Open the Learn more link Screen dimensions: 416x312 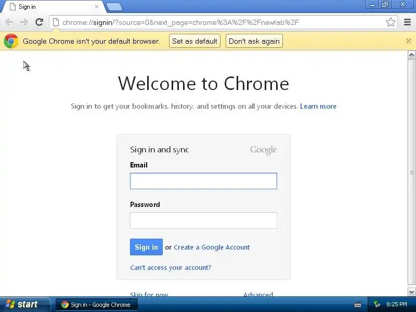tap(318, 107)
